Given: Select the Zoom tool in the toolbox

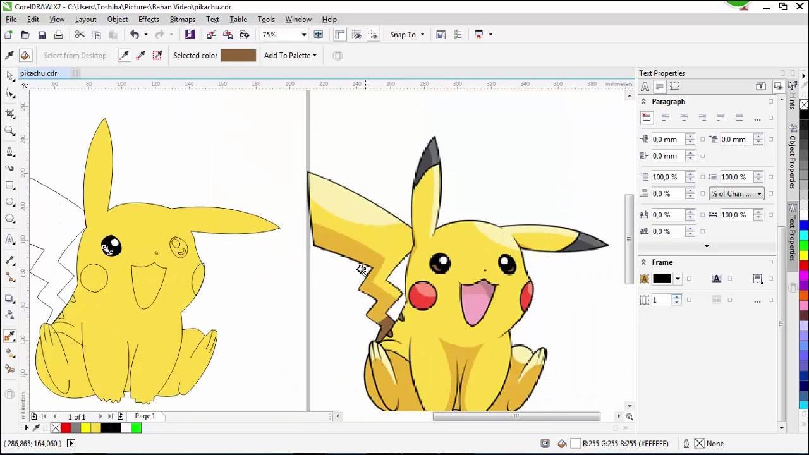Looking at the screenshot, I should 10,131.
